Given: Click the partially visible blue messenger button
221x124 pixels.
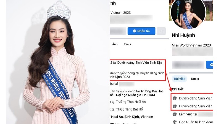Looking at the screenshot, I should [x=210, y=65].
